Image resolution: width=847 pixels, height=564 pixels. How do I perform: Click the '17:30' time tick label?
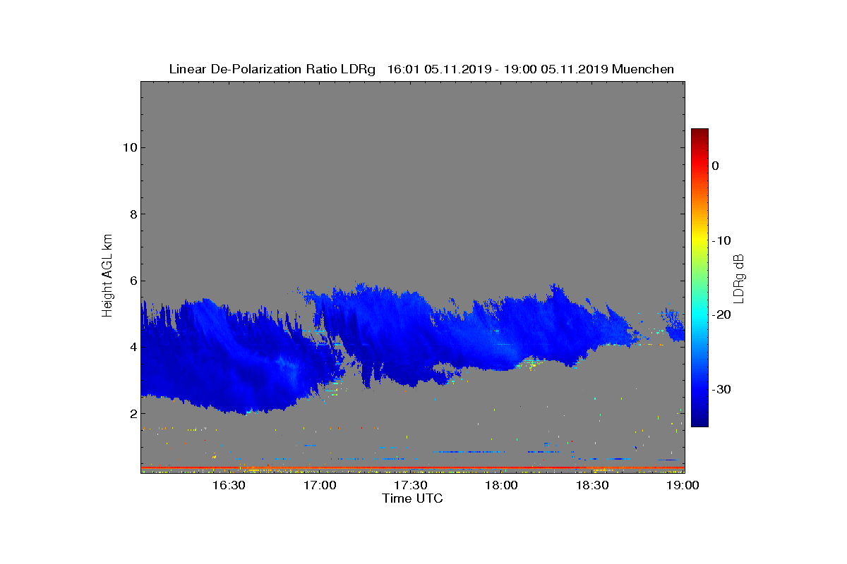pos(411,486)
